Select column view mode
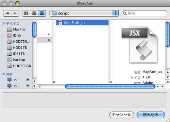This screenshot has height=122, width=170. 42,13
